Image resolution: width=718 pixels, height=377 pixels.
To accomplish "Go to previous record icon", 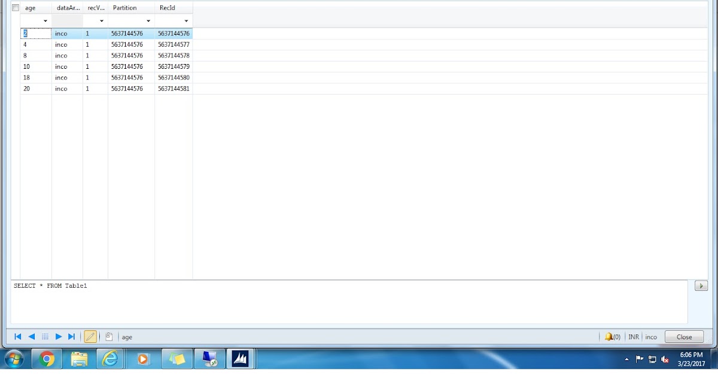I will point(31,336).
